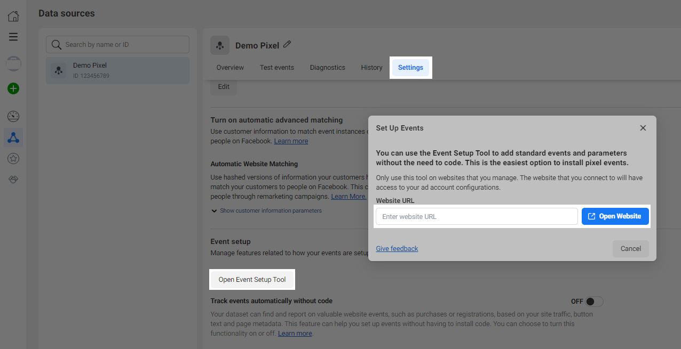Open the gauge dashboard icon in sidebar

click(13, 116)
